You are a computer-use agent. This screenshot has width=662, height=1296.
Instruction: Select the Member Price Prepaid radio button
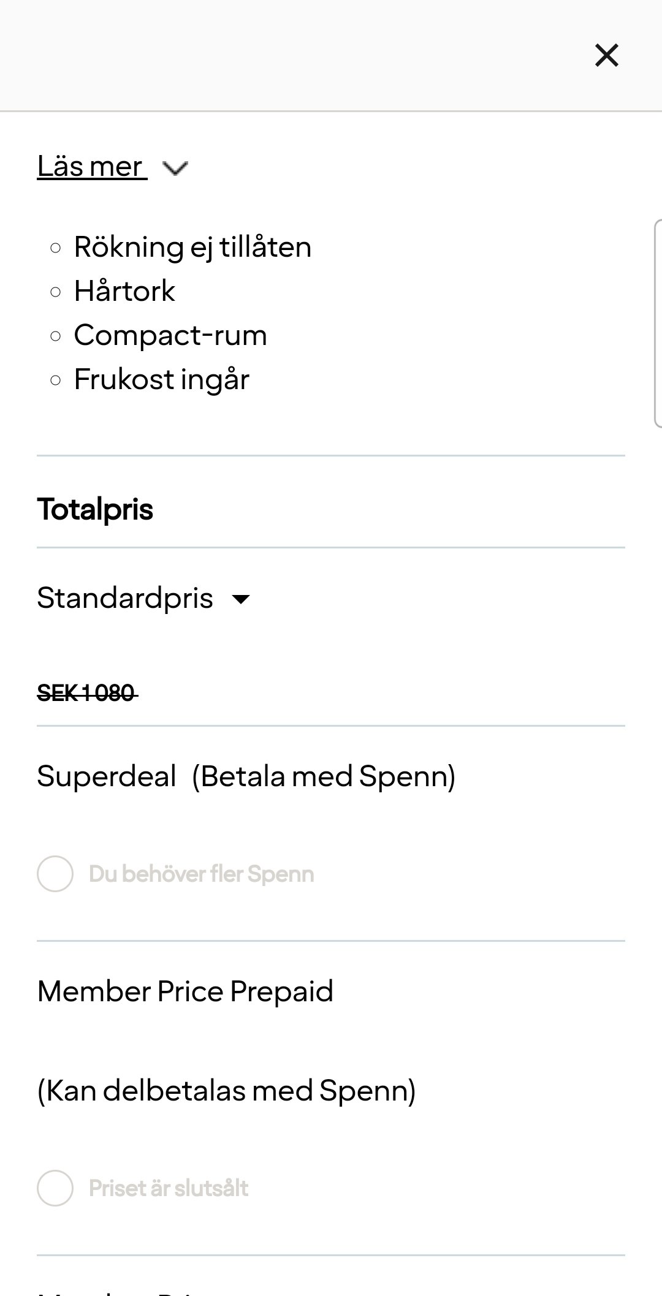[55, 1188]
